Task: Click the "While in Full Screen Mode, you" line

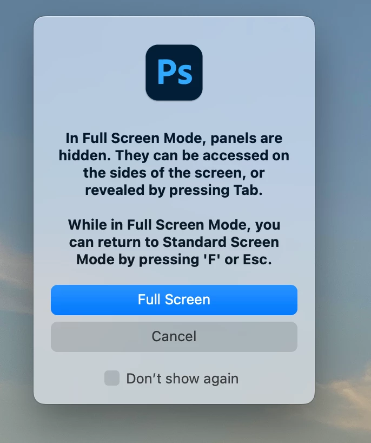Action: [x=174, y=225]
